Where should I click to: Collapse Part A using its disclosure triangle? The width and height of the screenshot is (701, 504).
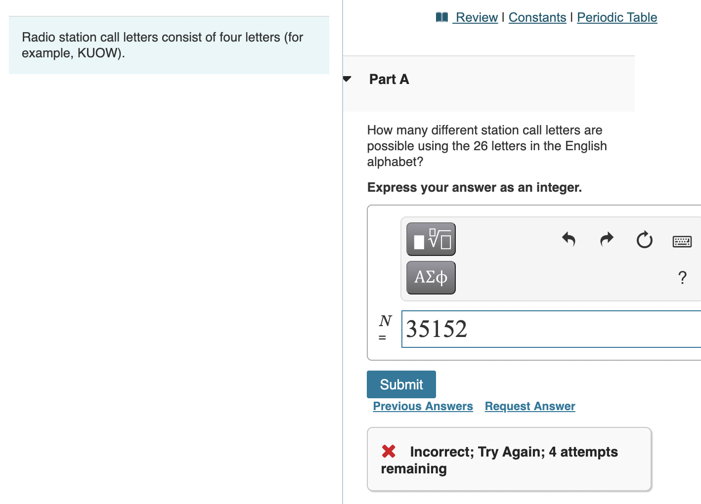(347, 79)
